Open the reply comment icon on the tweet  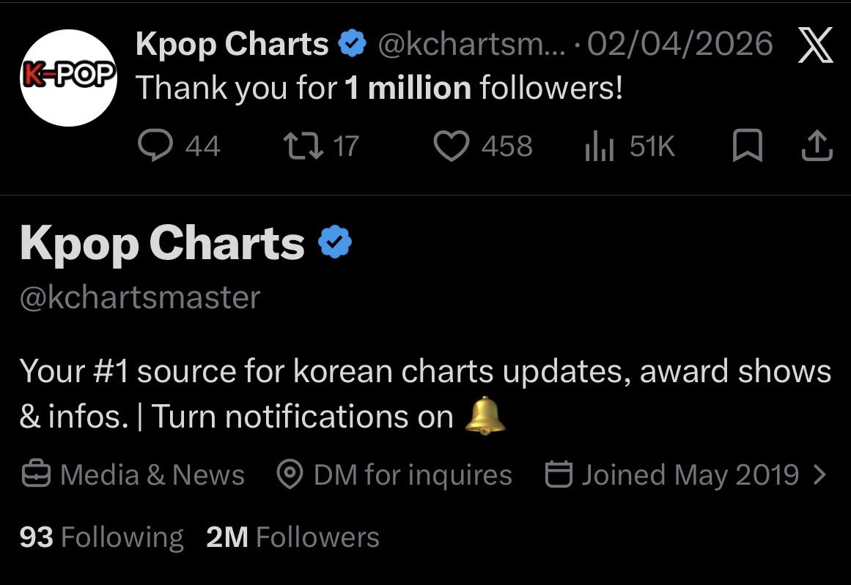click(x=155, y=145)
